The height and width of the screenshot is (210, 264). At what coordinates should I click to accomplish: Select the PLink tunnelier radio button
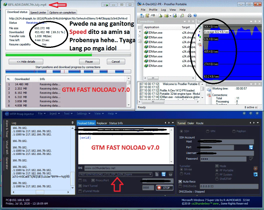[x=181, y=174]
